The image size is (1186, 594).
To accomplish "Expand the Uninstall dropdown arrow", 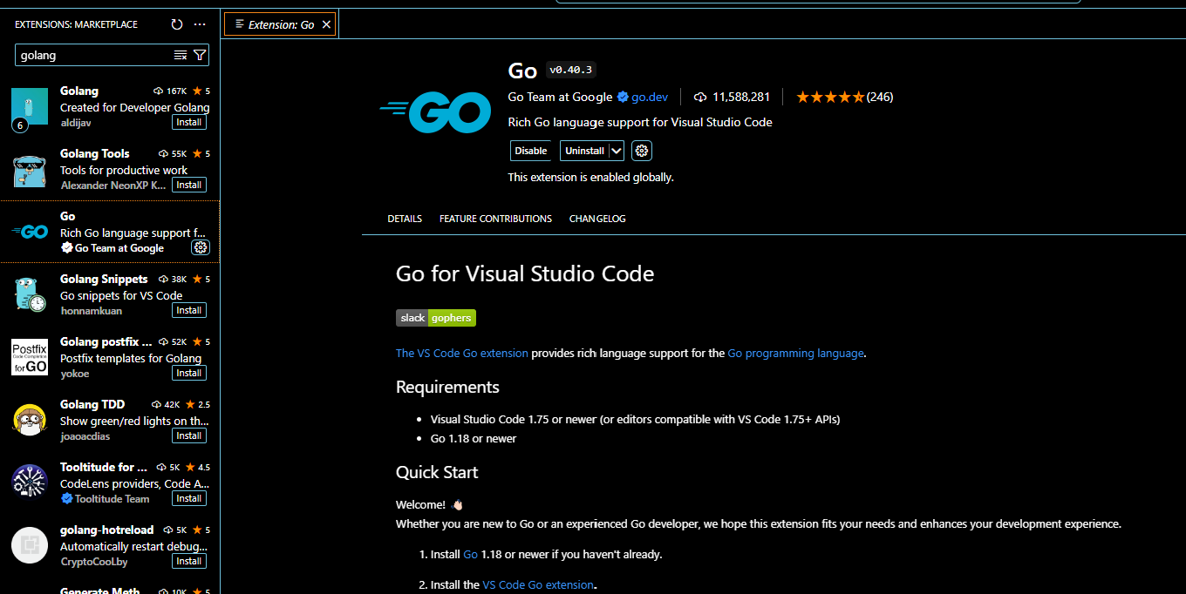I will [617, 151].
